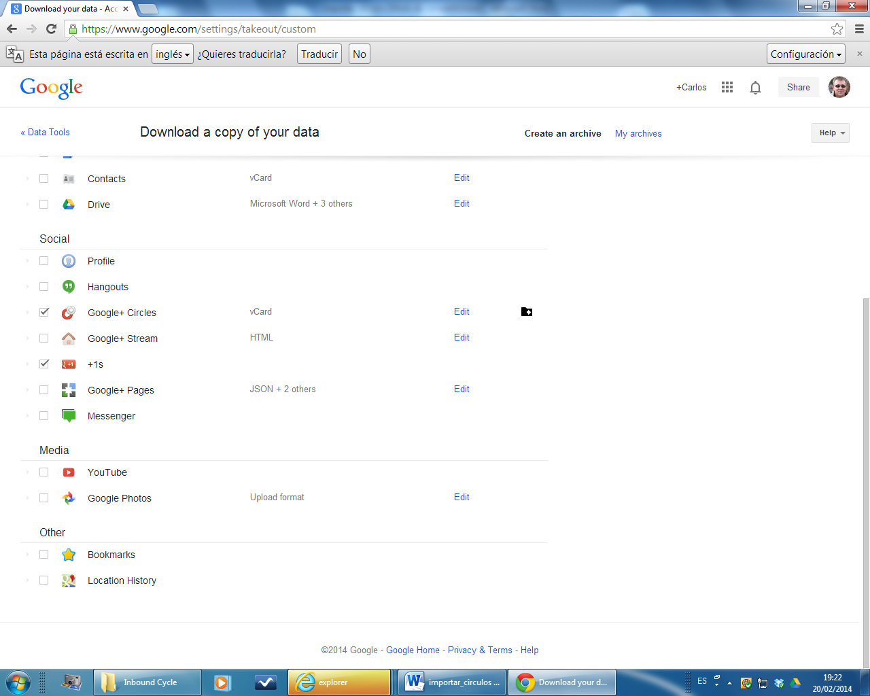This screenshot has width=870, height=696.
Task: Dismiss the translation bar
Action: pos(859,54)
